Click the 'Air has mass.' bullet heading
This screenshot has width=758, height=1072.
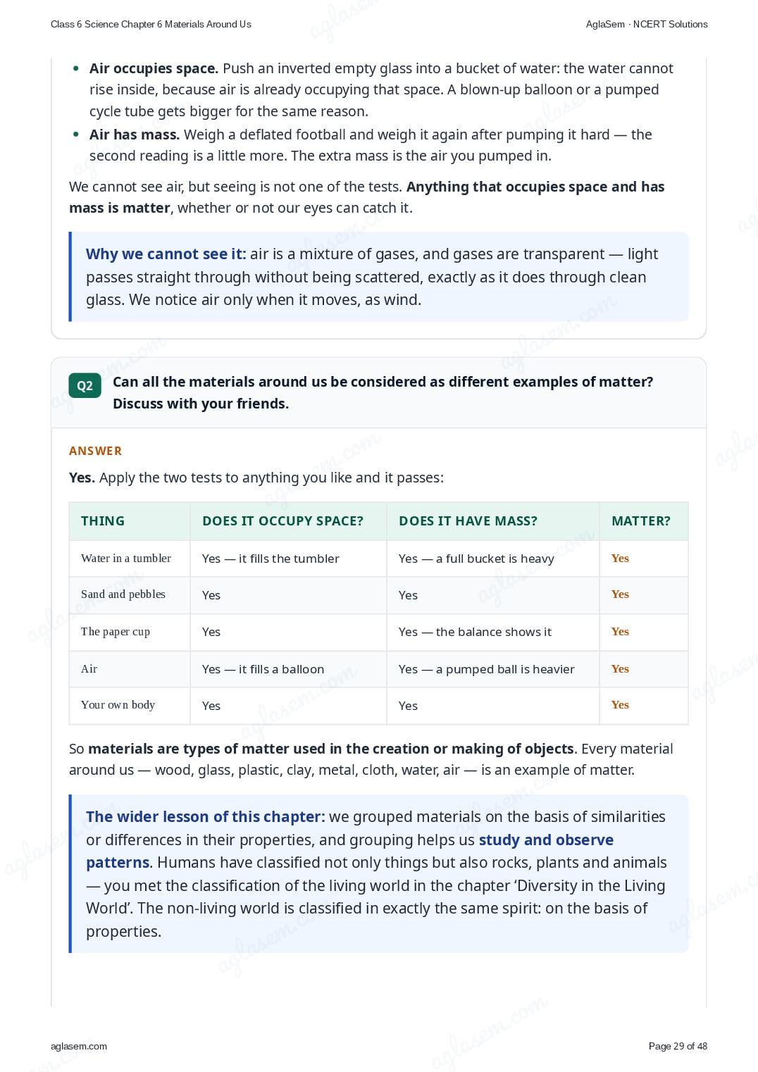(135, 135)
